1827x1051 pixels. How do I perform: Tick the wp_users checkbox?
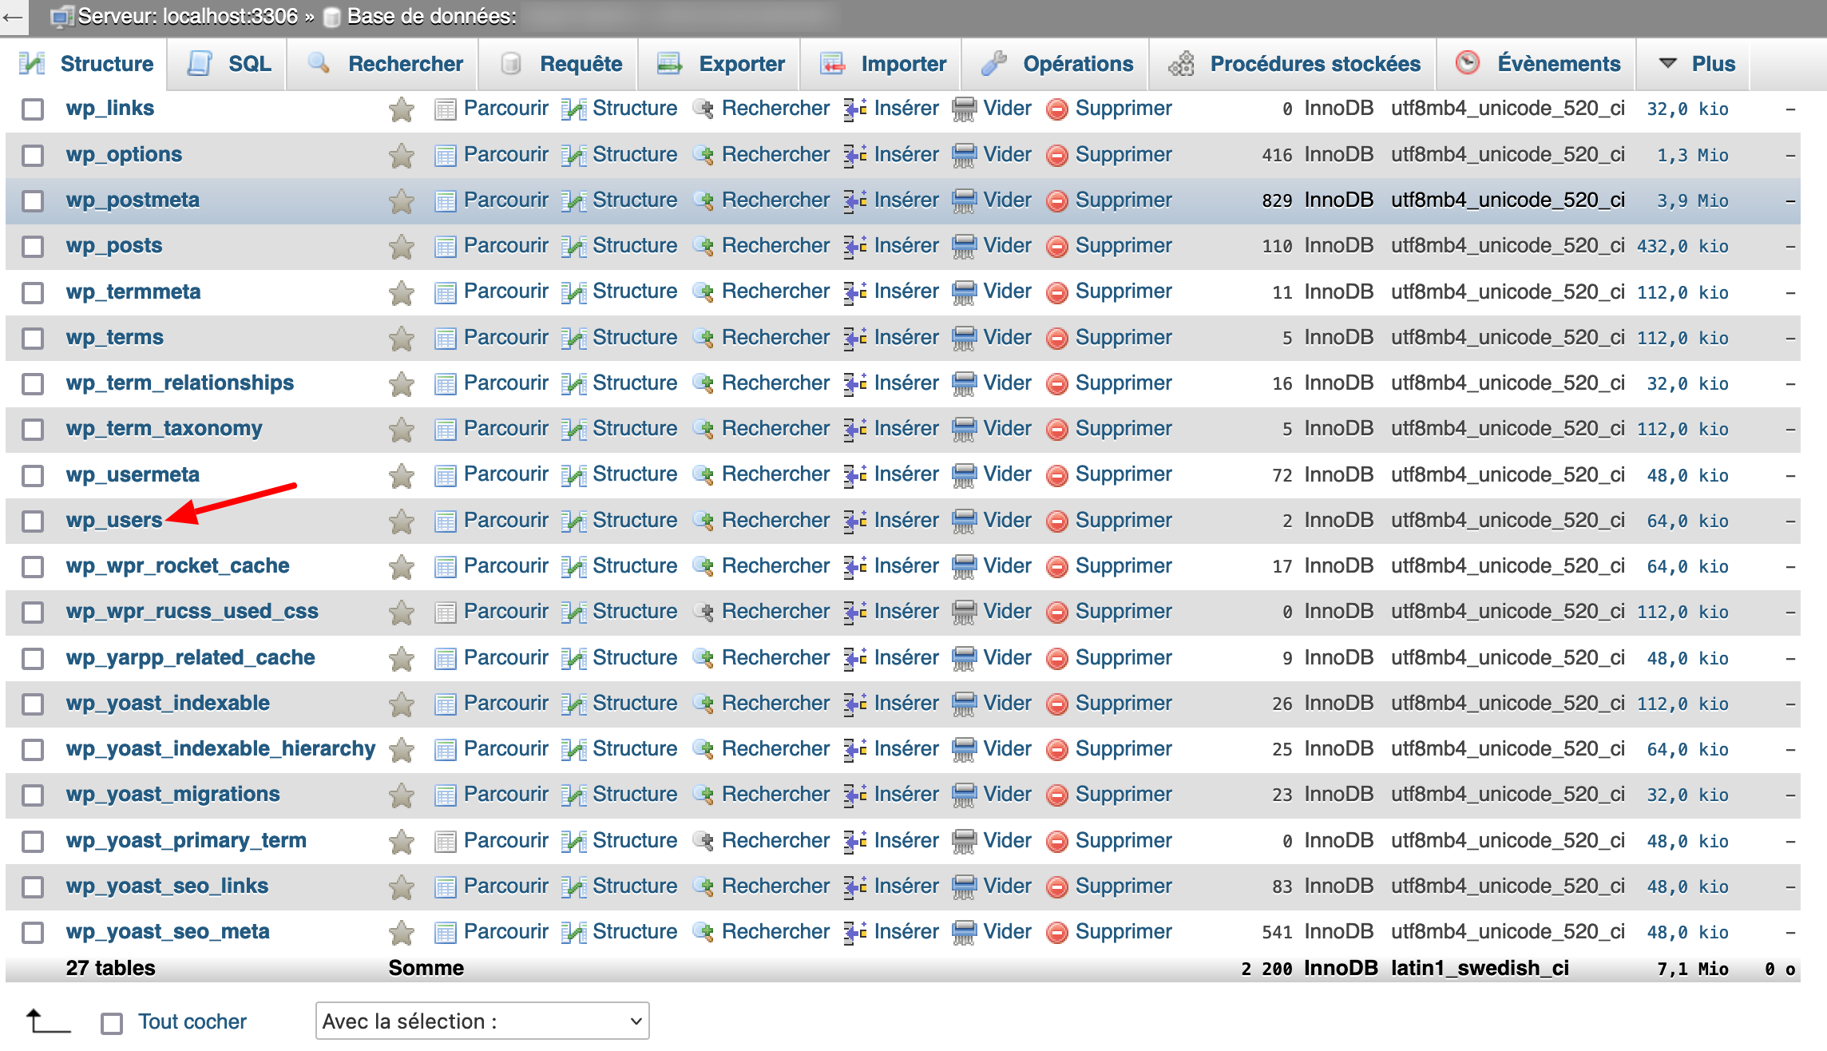pos(33,522)
